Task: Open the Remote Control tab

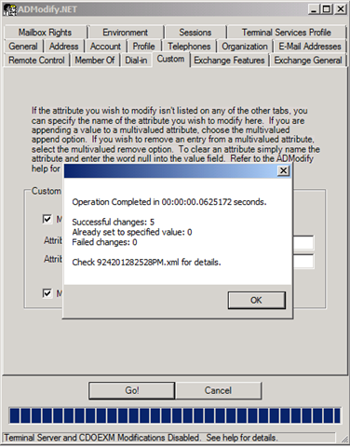Action: 36,61
